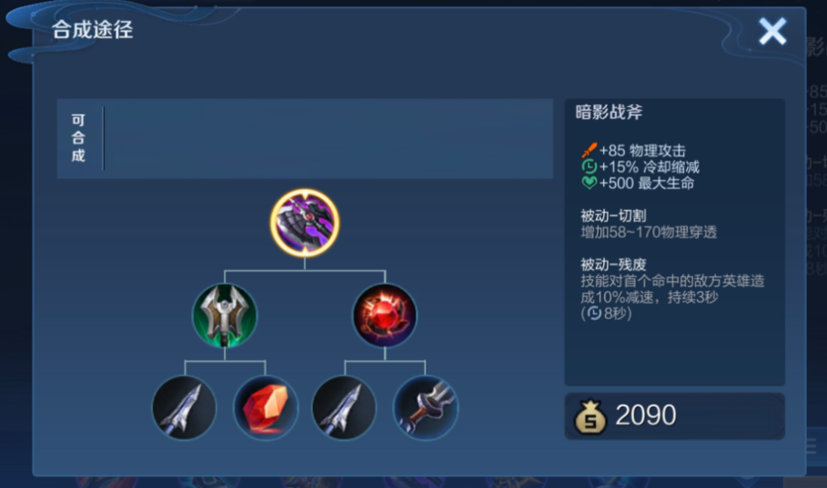827x488 pixels.
Task: Close the 合成途径 window with the X
Action: click(772, 31)
